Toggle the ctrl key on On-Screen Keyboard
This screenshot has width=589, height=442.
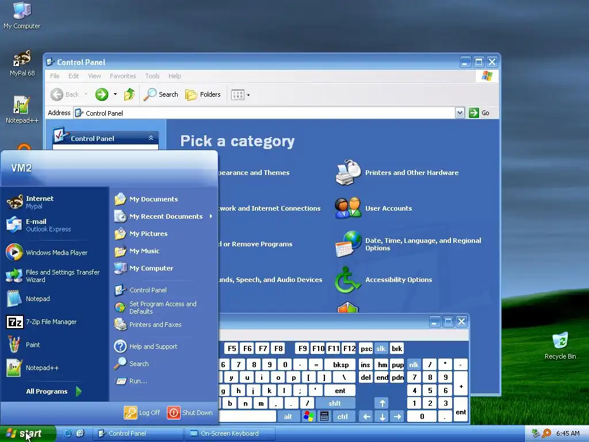343,417
